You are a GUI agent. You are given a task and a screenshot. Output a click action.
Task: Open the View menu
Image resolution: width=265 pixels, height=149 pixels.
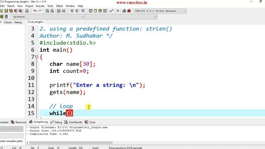click(20, 6)
